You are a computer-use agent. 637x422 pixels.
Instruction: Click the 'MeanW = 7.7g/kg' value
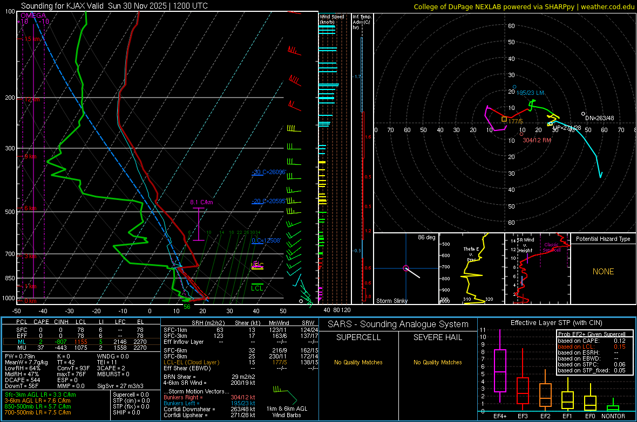pyautogui.click(x=26, y=362)
